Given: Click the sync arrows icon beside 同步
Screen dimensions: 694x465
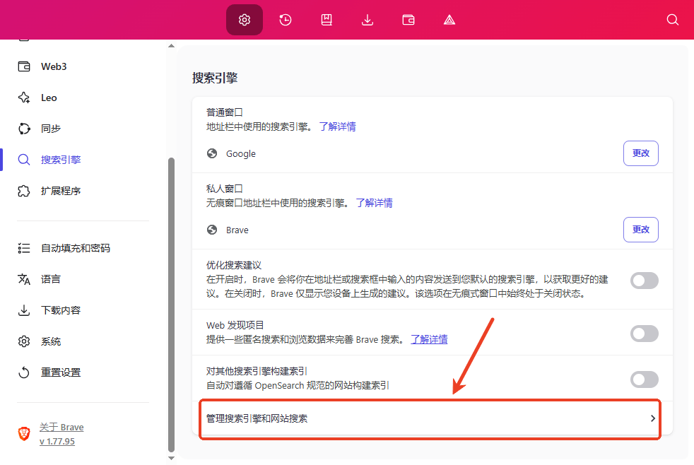Looking at the screenshot, I should pyautogui.click(x=24, y=129).
